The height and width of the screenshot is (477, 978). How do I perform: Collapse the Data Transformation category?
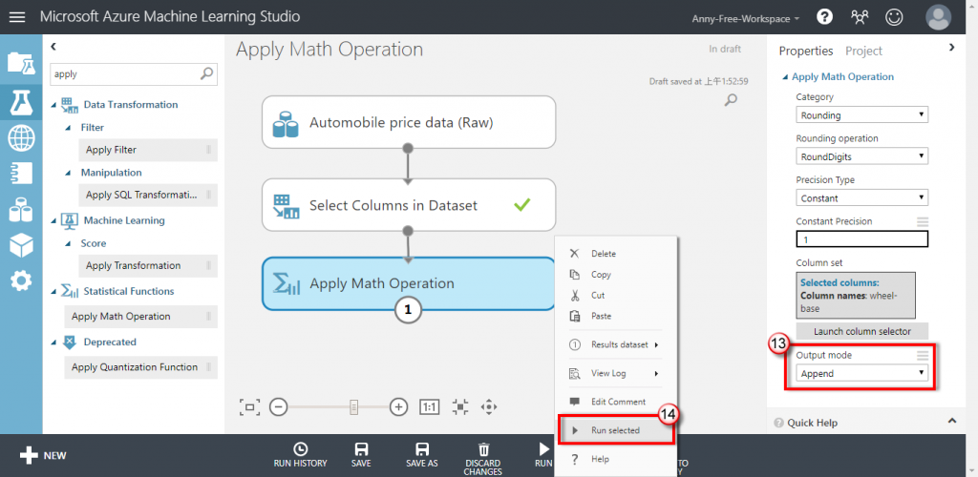click(54, 105)
